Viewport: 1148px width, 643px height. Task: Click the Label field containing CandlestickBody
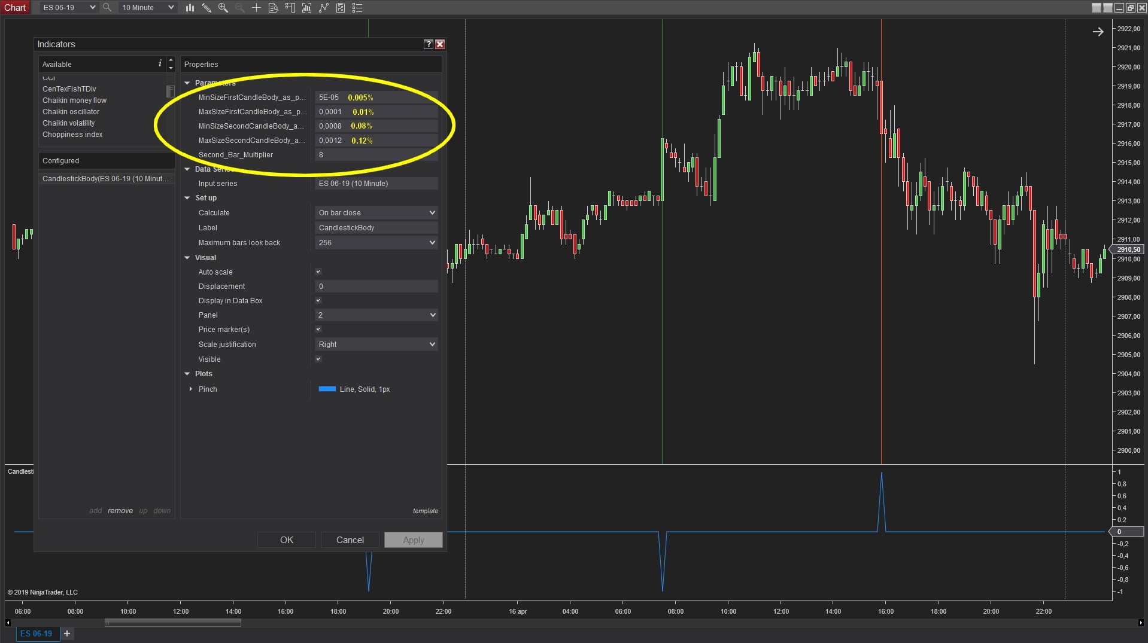point(376,228)
